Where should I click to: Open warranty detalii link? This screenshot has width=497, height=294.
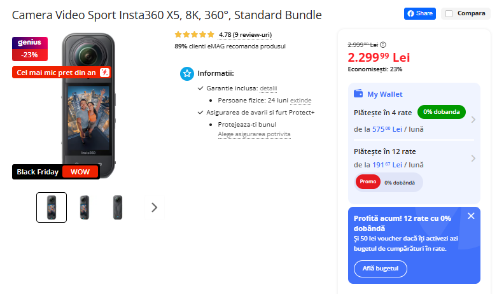tap(269, 88)
